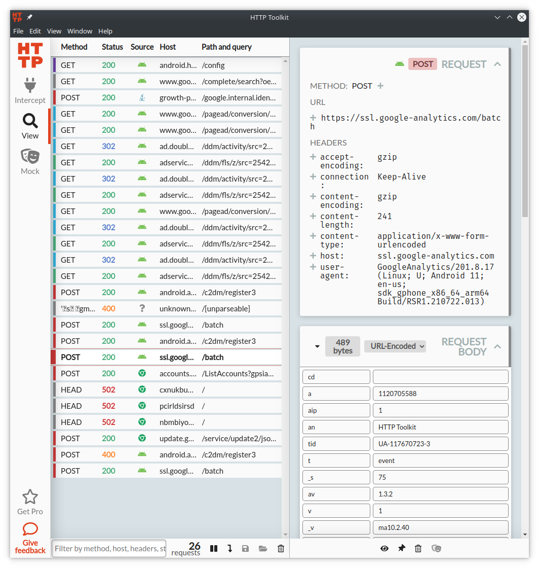Image resolution: width=539 pixels, height=568 pixels.
Task: Click request list scrollbar down arrow
Action: [285, 535]
